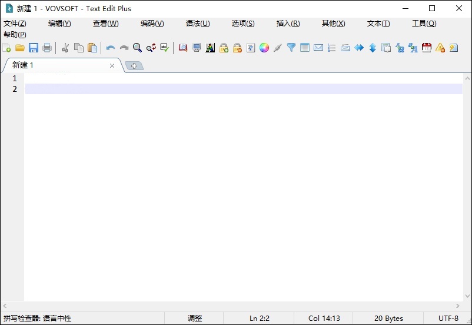Redo action with gray arrow icon
This screenshot has width=472, height=325.
click(124, 48)
